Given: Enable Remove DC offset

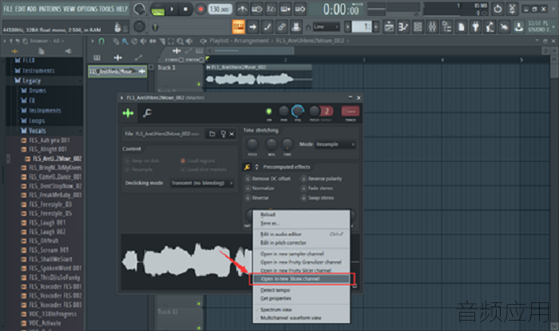Looking at the screenshot, I should pos(268,179).
